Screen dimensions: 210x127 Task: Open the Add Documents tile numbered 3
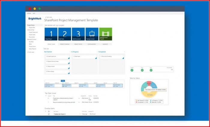pyautogui.click(x=78, y=34)
